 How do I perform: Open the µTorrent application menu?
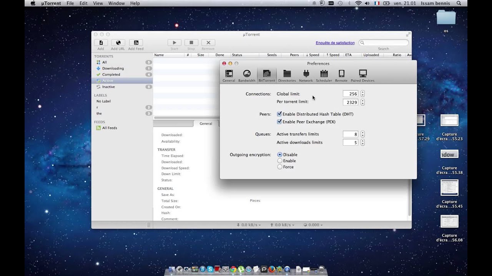(x=51, y=3)
